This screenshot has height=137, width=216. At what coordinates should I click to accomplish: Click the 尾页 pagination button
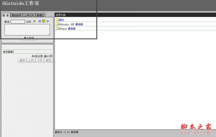pos(48,60)
